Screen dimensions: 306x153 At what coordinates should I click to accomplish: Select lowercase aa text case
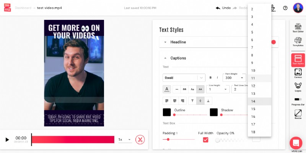tap(184, 89)
